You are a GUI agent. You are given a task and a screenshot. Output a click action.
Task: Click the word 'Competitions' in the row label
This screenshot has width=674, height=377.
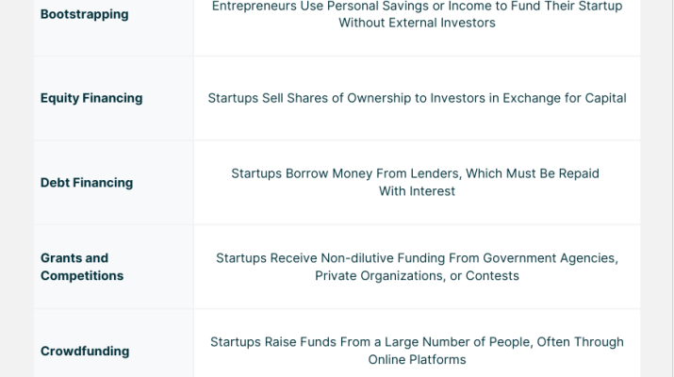click(82, 276)
